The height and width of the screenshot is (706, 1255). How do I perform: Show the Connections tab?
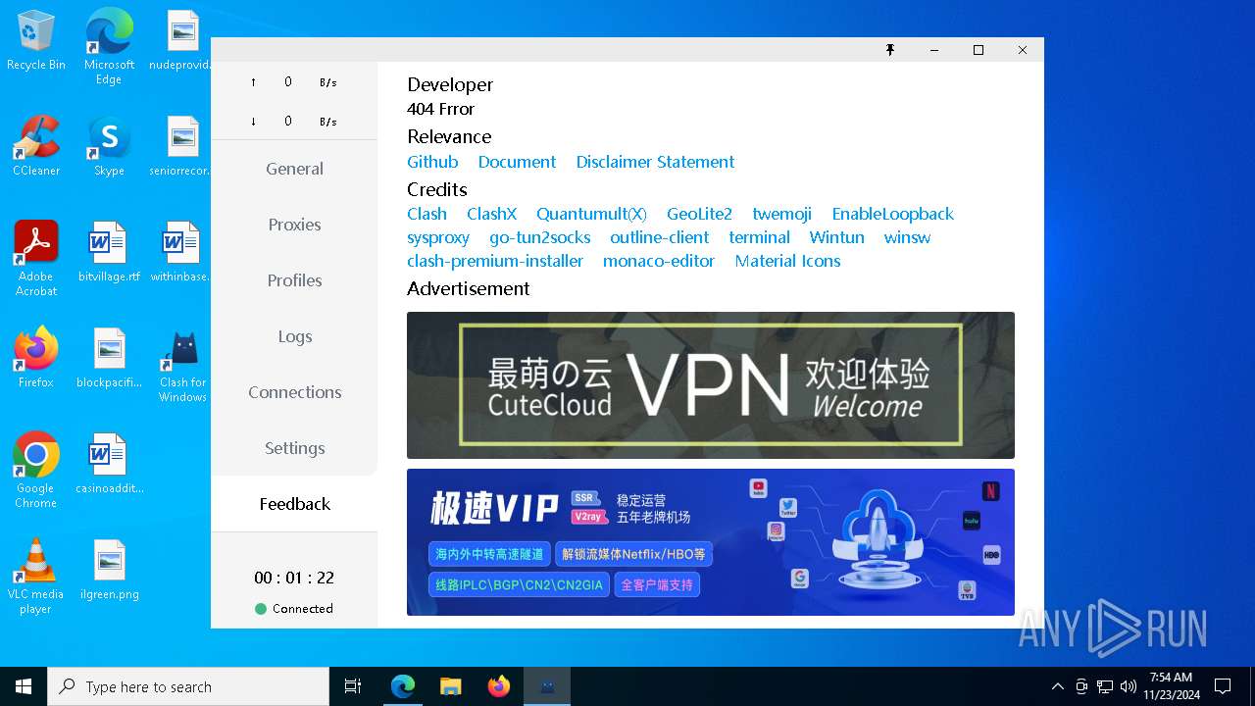tap(294, 392)
